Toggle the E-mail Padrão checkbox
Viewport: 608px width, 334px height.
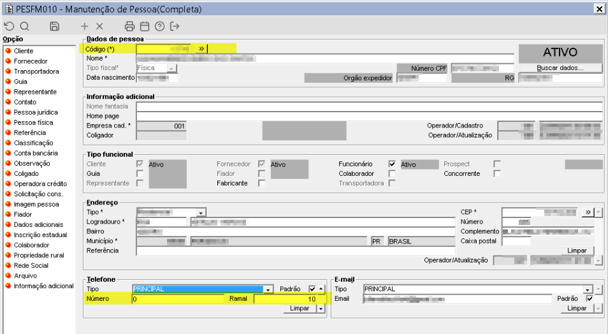[x=590, y=299]
